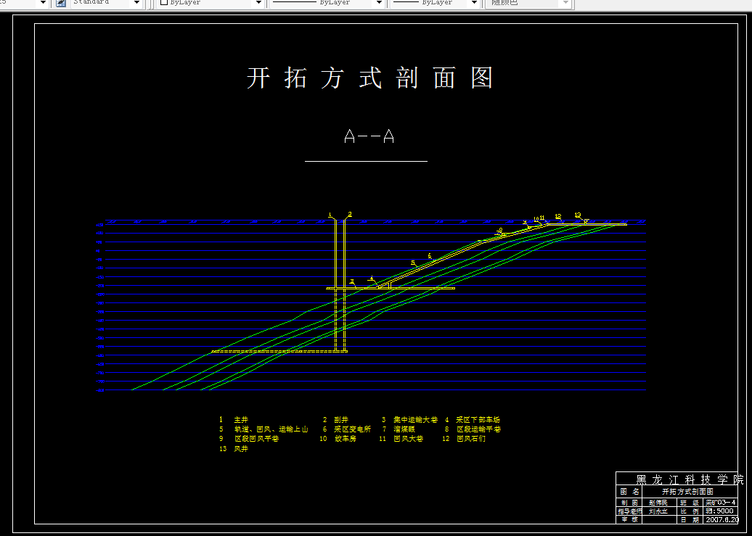Open the Standard text style dropdown

click(136, 3)
